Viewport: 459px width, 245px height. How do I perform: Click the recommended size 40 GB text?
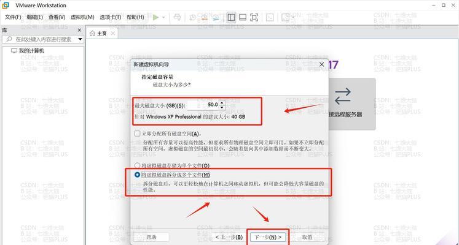190,116
